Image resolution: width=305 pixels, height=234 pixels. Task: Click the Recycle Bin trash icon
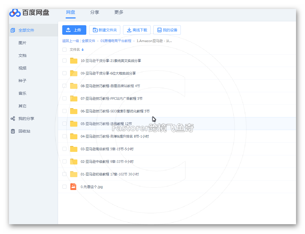pos(13,131)
